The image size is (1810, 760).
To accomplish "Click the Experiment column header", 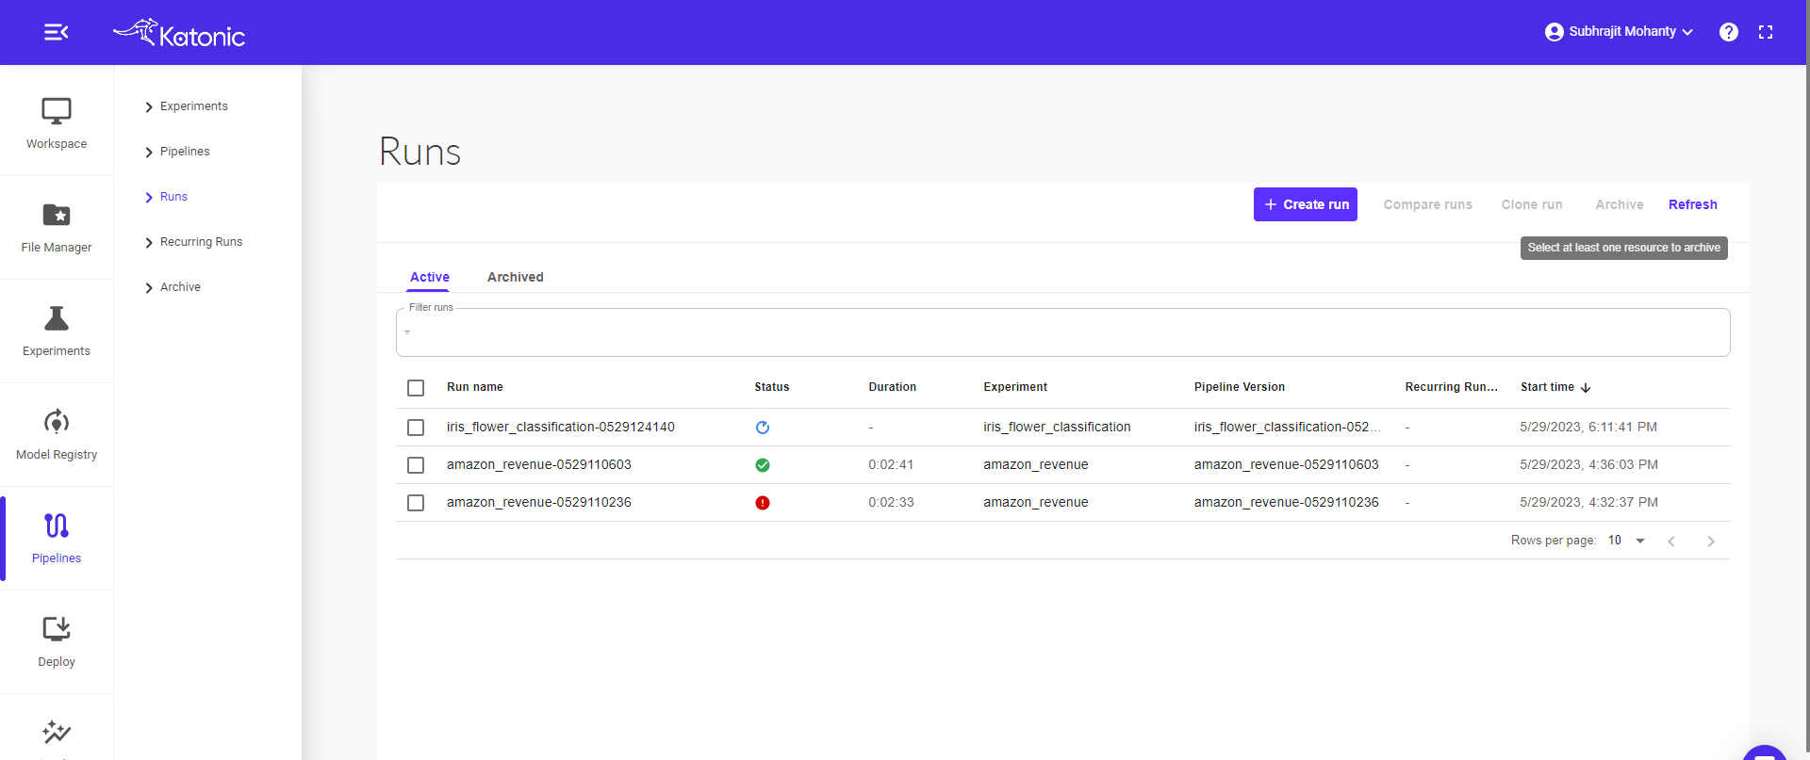I will tap(1015, 387).
